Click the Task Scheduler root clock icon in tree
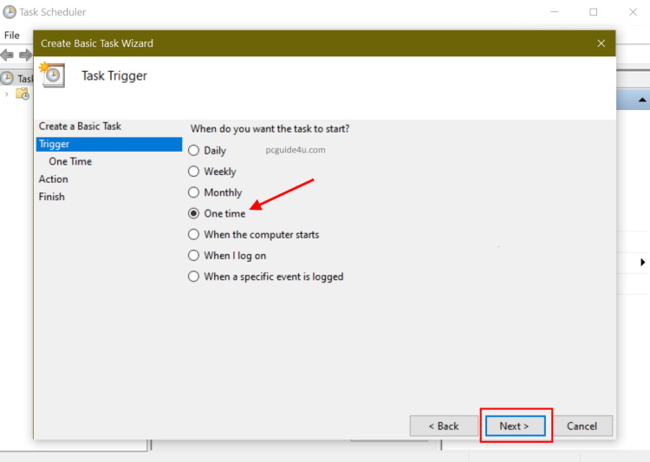 point(8,78)
